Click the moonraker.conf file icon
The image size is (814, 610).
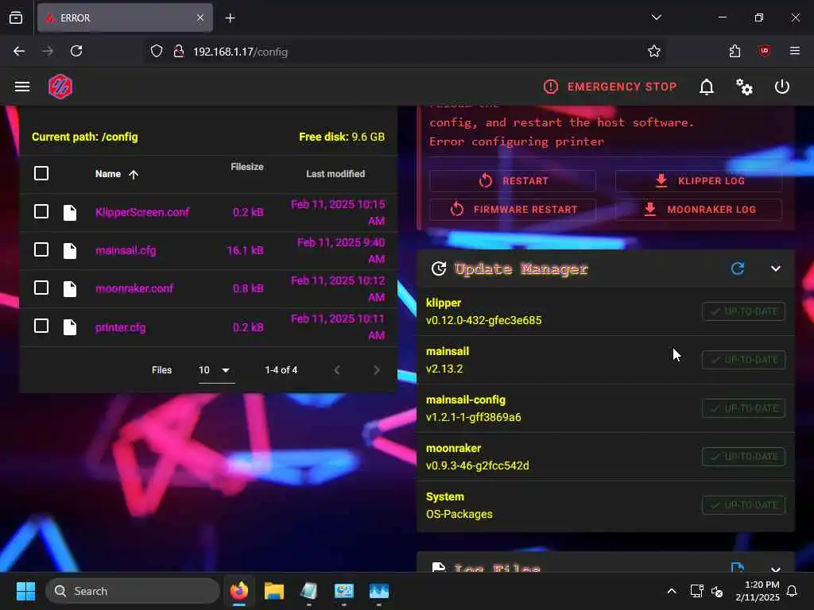pos(70,289)
